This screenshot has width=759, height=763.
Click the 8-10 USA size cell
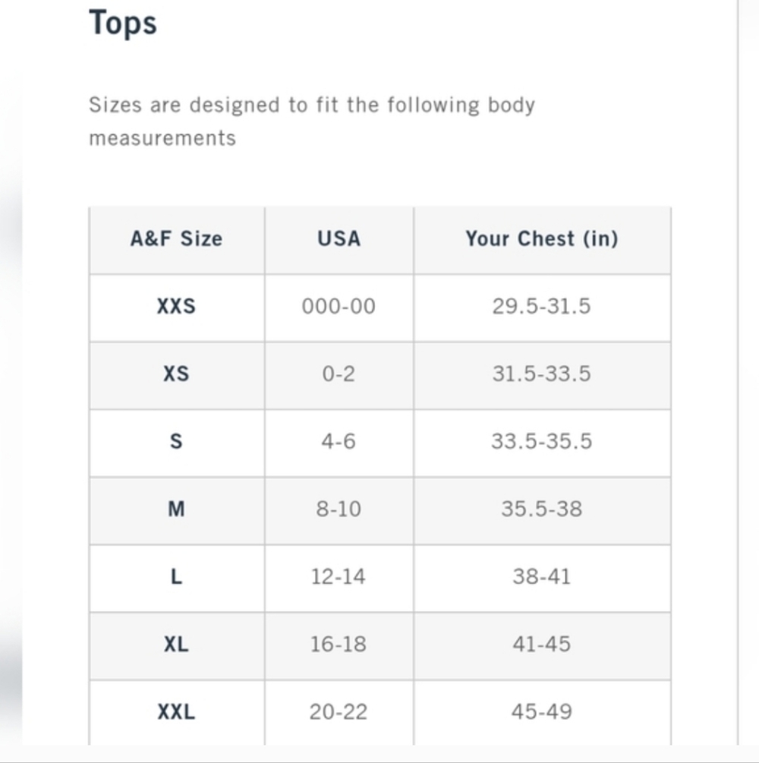click(339, 509)
